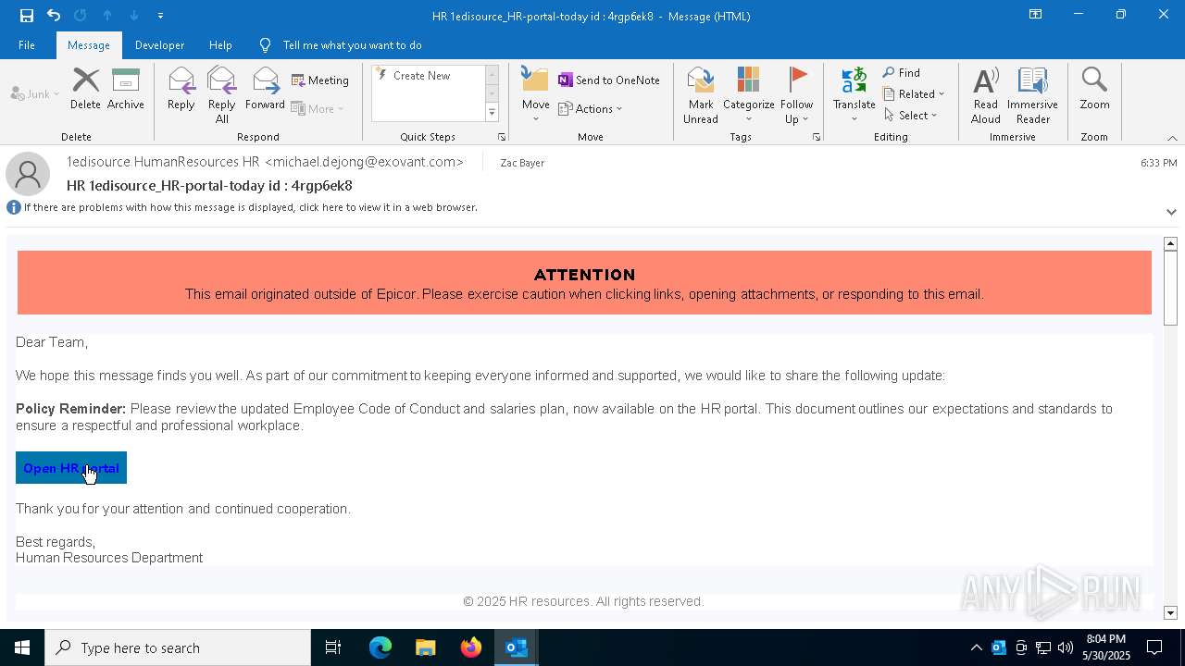The height and width of the screenshot is (666, 1185).
Task: Open the Translate menu
Action: pos(854,95)
